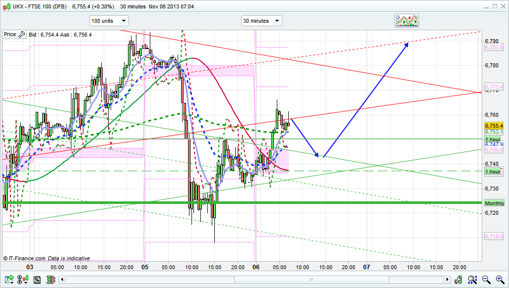The image size is (509, 288).
Task: Click the Price panel label
Action: [9, 35]
